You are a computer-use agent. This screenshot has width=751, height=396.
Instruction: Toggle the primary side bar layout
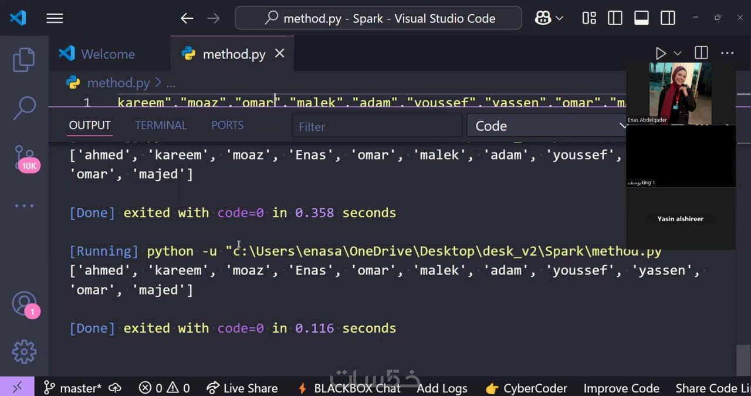(615, 18)
